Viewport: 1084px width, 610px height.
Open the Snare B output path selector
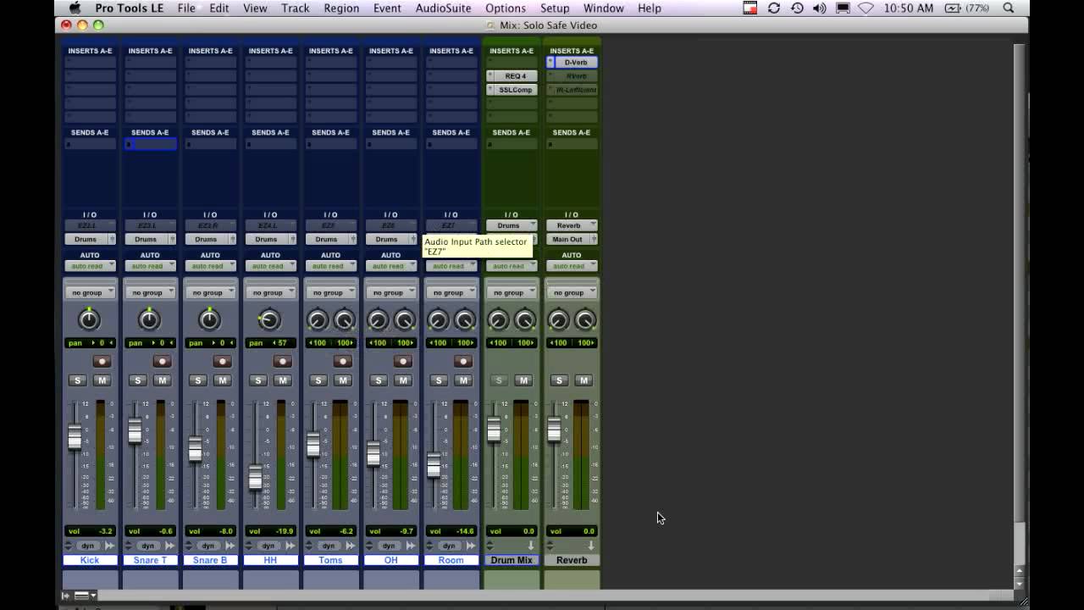[209, 239]
